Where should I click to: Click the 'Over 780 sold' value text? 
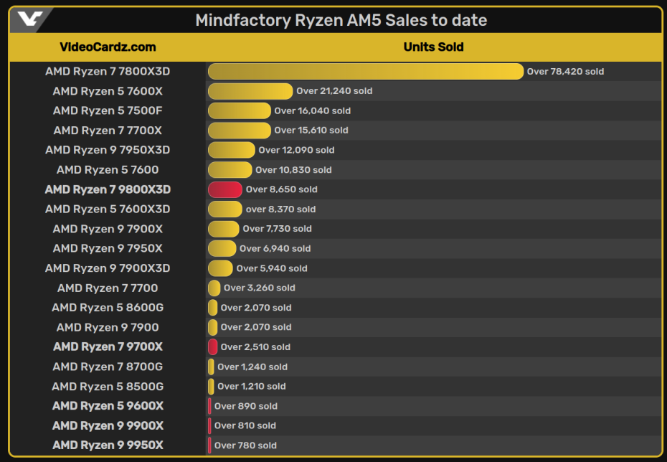[x=245, y=445]
